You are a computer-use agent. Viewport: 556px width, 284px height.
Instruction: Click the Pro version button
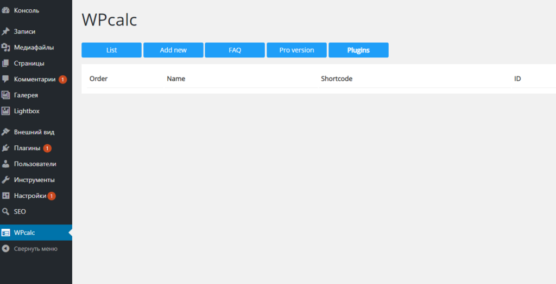pos(296,50)
